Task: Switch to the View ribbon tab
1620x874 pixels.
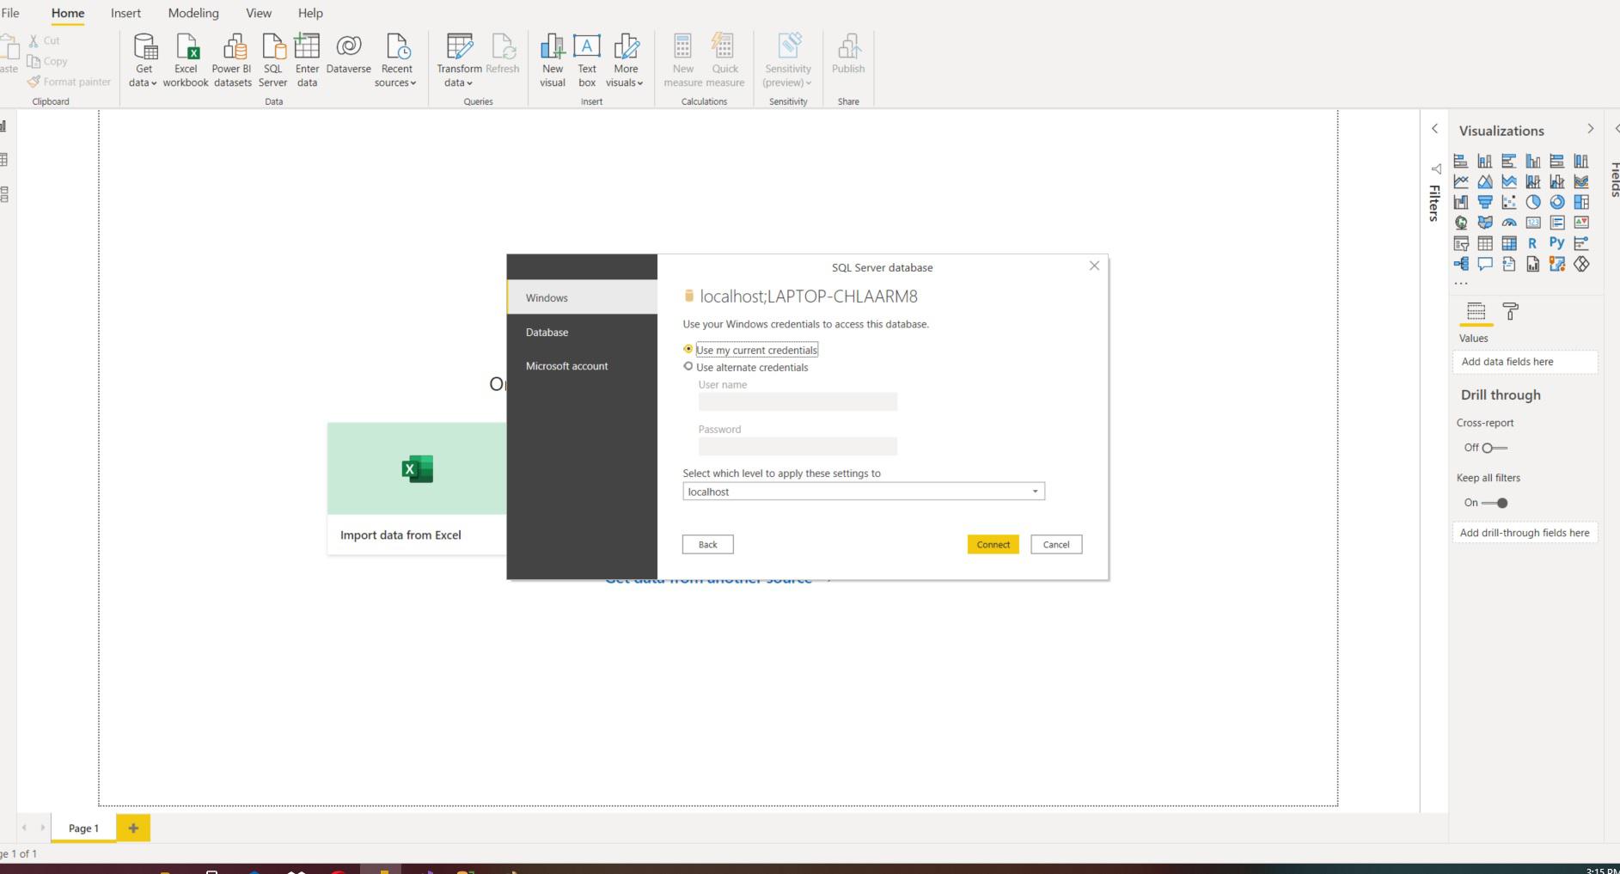Action: pyautogui.click(x=259, y=13)
